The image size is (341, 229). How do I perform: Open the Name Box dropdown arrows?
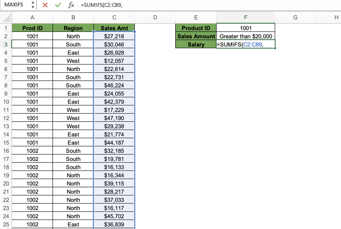point(33,5)
